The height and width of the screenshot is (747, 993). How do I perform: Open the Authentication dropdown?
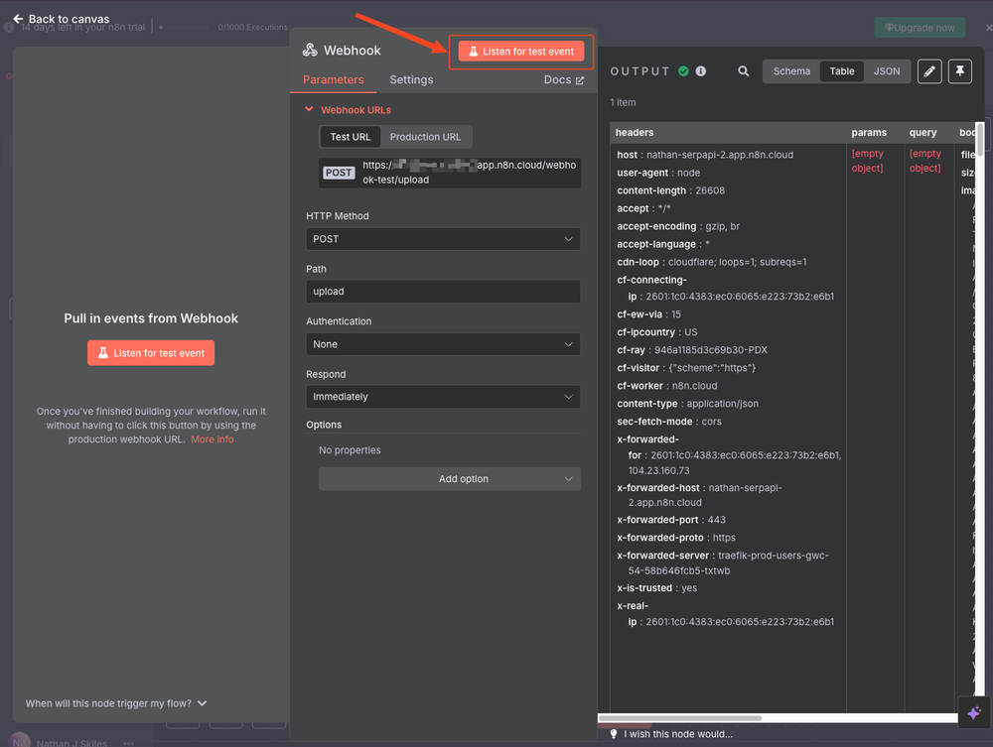(x=443, y=344)
